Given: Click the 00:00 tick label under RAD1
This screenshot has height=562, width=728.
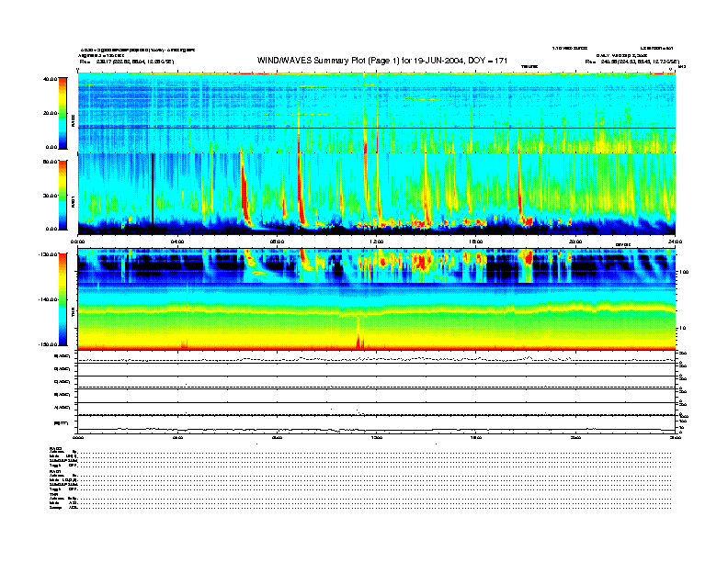Looking at the screenshot, I should 78,242.
